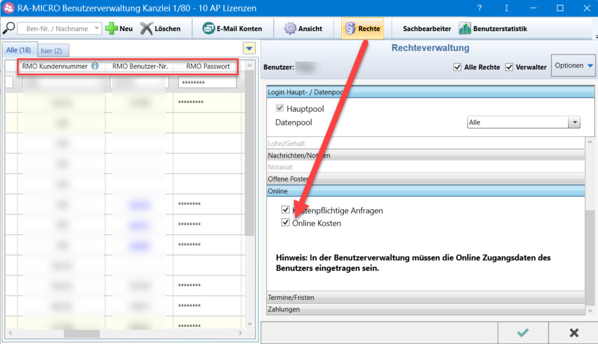This screenshot has height=344, width=598.
Task: Open Benutzerstatistik chart view
Action: (493, 28)
